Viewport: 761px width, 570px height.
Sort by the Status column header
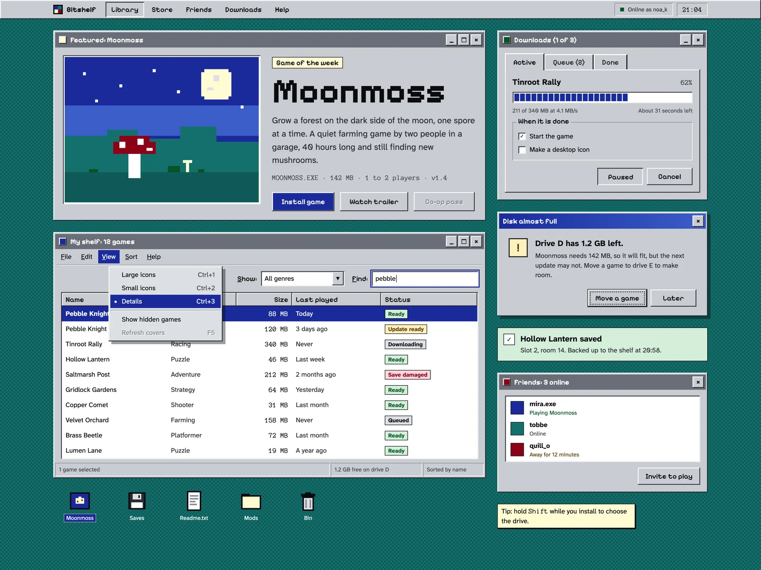tap(429, 299)
